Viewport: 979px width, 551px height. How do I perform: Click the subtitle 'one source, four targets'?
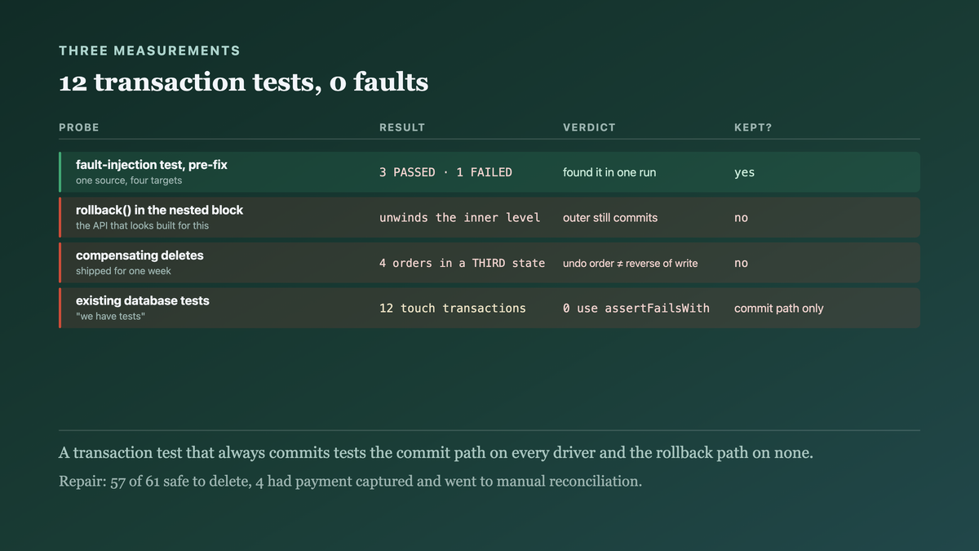coord(129,180)
